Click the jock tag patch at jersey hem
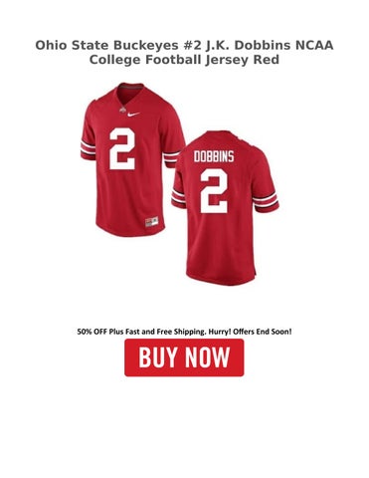 coord(152,221)
